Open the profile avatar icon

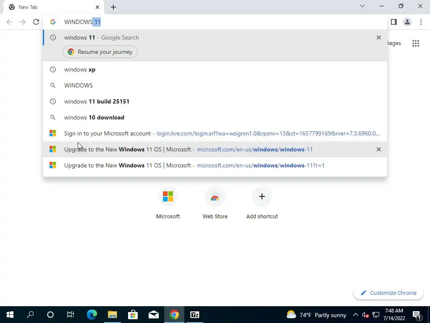pyautogui.click(x=407, y=22)
